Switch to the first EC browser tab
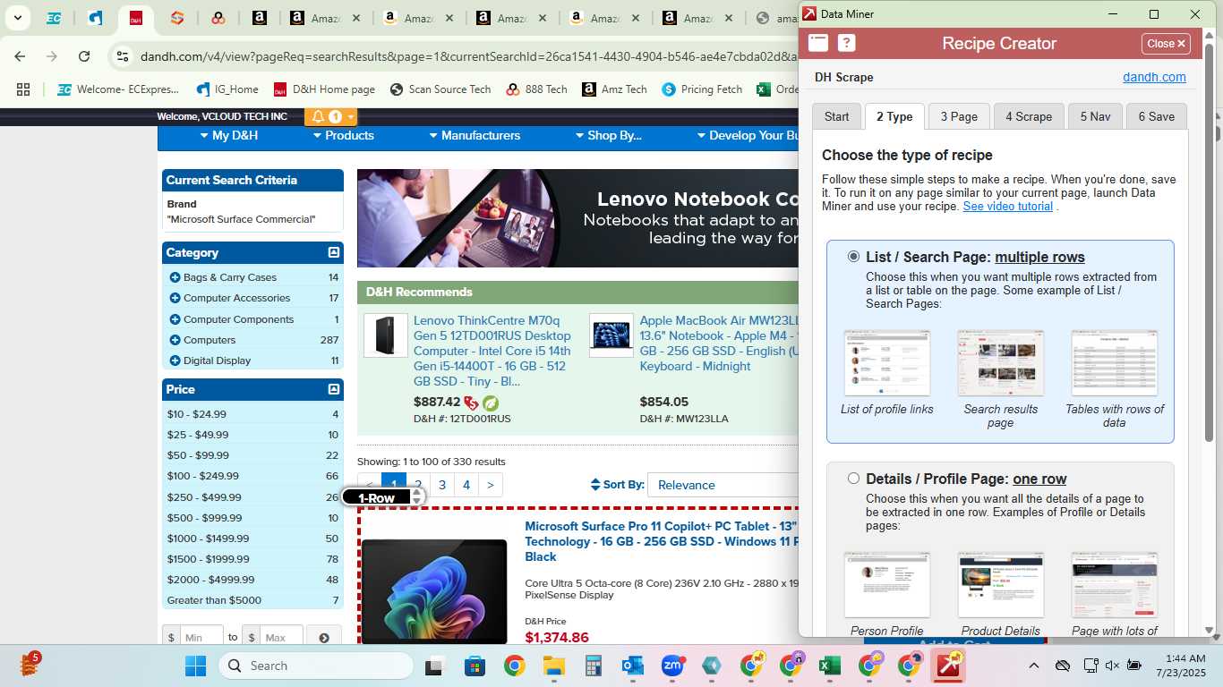The height and width of the screenshot is (687, 1223). [x=53, y=18]
